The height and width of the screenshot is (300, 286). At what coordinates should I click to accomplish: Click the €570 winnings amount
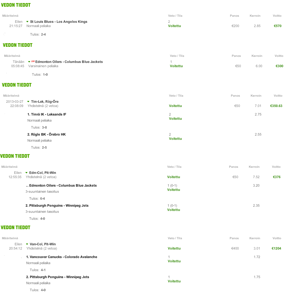(x=277, y=26)
